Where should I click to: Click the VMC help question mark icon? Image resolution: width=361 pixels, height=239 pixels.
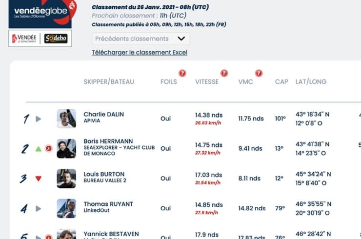click(x=259, y=73)
